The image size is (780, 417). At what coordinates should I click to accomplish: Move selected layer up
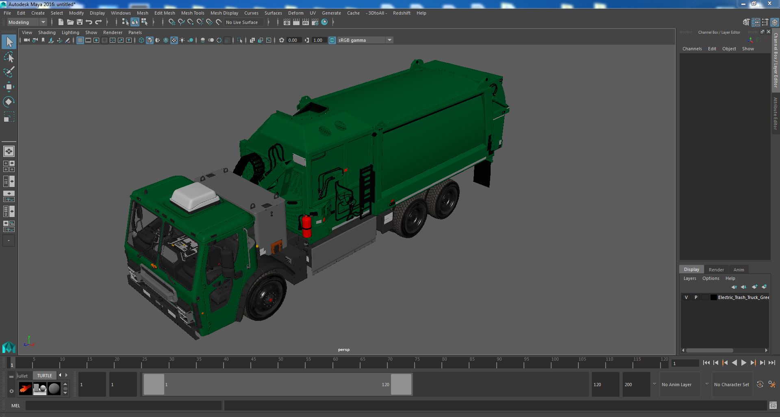pyautogui.click(x=734, y=287)
